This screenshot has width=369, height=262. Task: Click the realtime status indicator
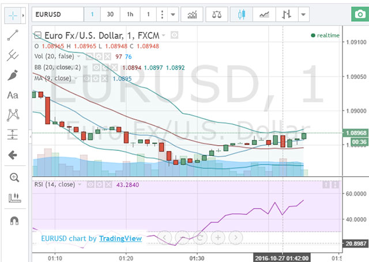click(325, 36)
